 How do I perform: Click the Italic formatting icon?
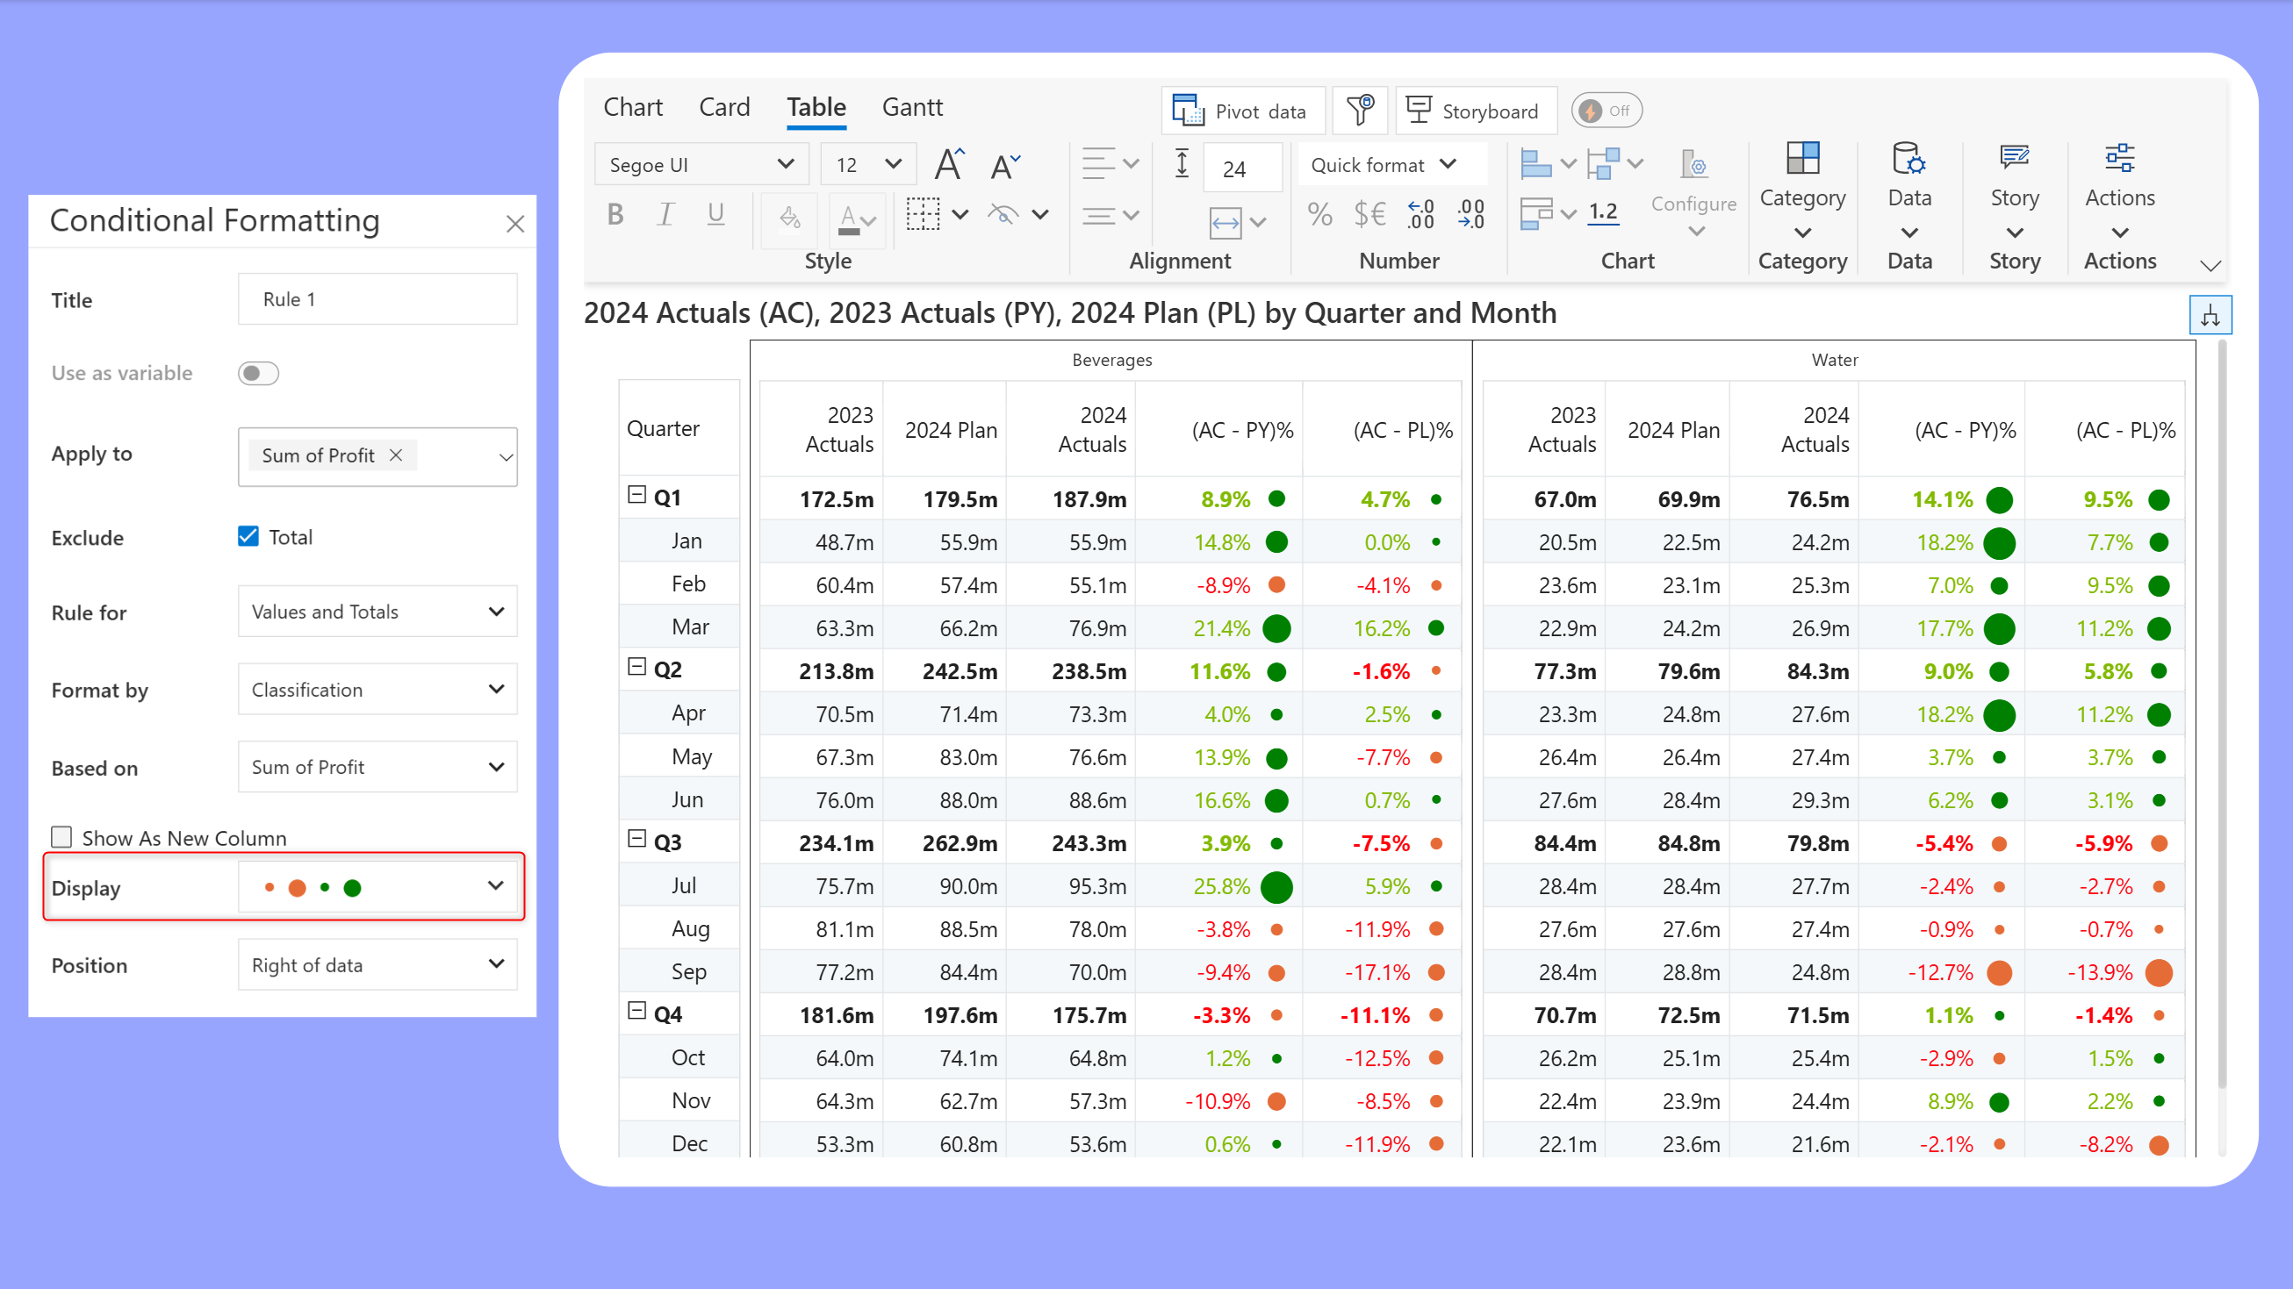[665, 215]
